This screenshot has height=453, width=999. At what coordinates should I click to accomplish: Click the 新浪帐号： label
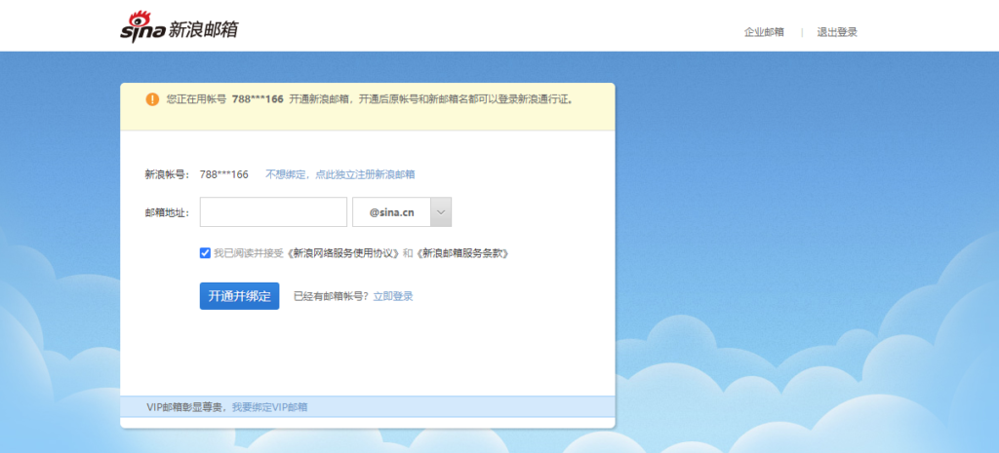[x=168, y=174]
